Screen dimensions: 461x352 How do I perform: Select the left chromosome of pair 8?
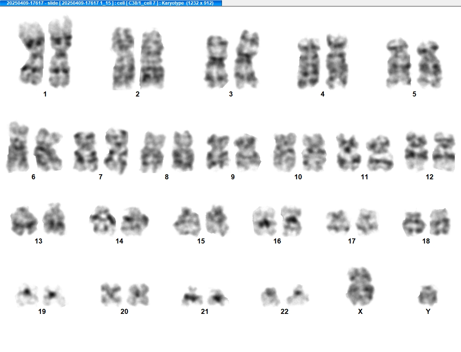[152, 152]
